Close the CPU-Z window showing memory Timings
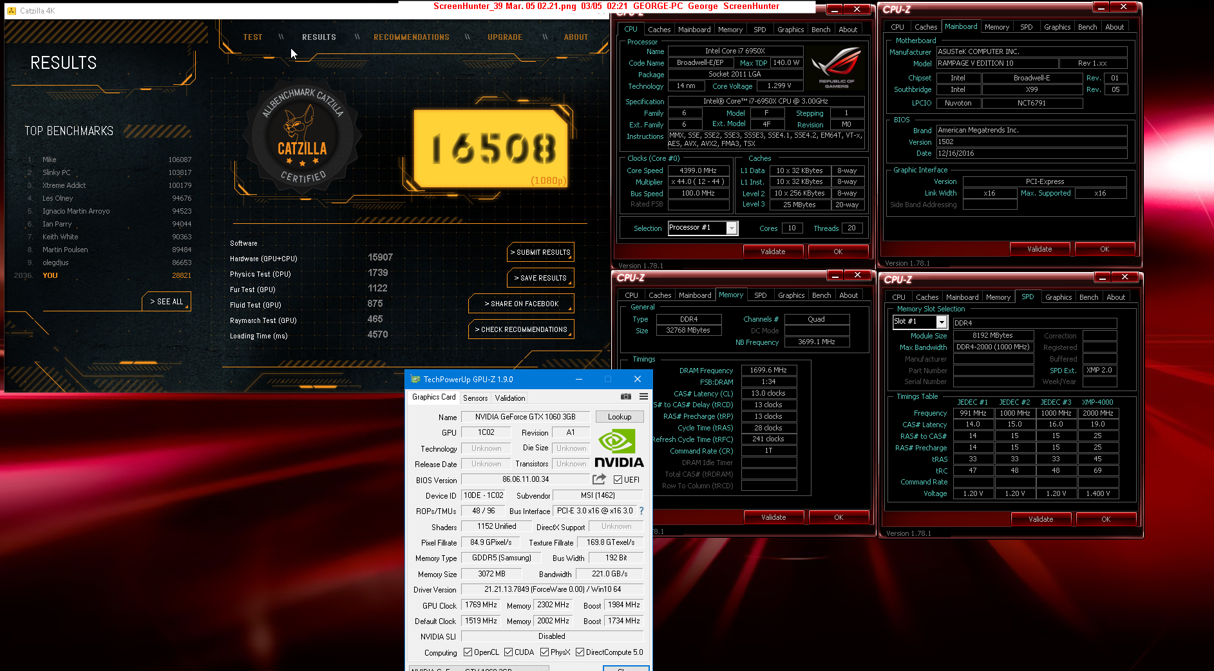 (858, 275)
